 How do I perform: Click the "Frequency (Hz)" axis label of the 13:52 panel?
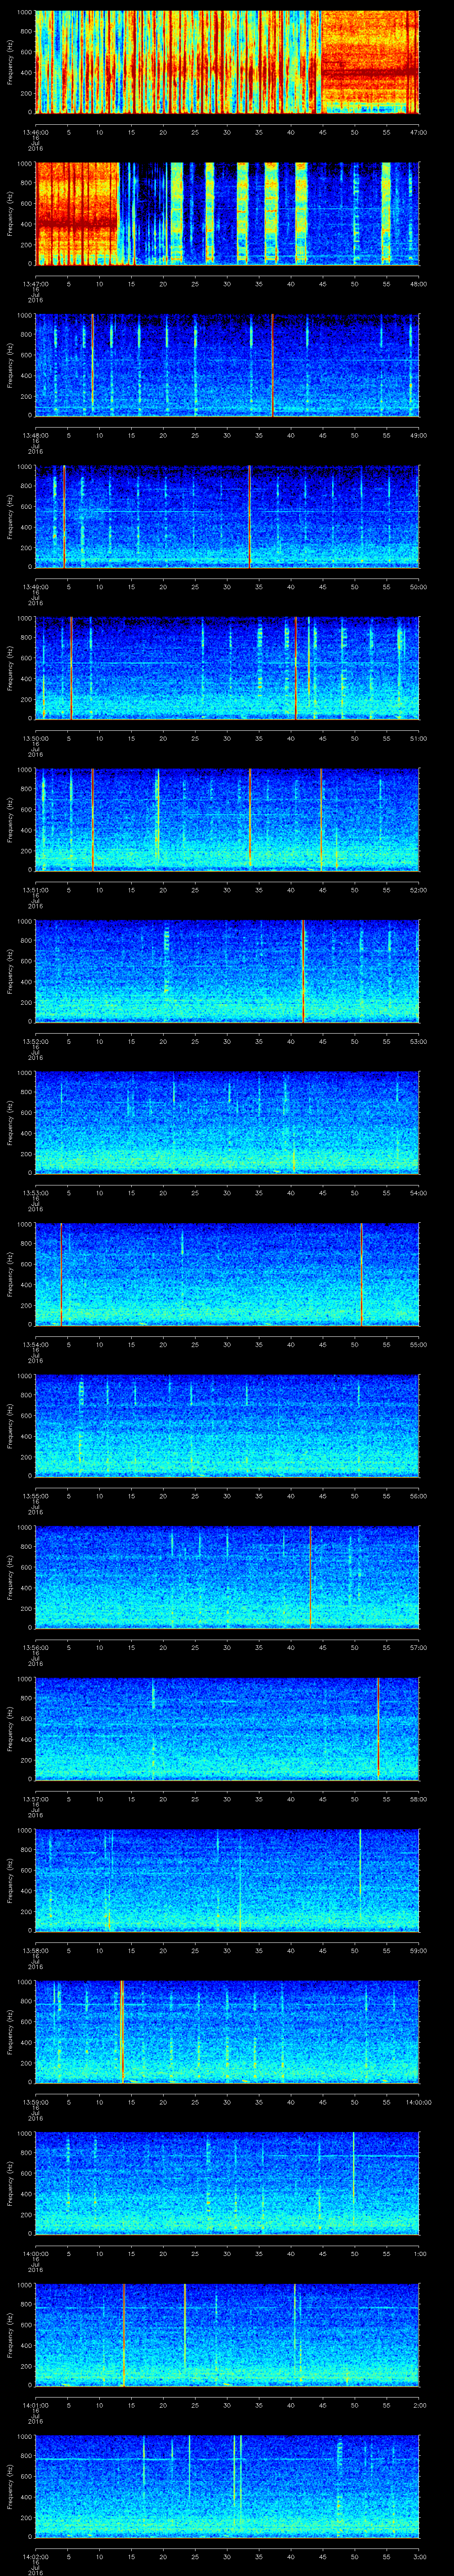(10, 971)
